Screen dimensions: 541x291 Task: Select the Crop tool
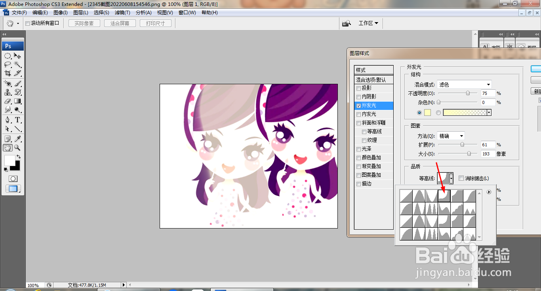point(8,73)
